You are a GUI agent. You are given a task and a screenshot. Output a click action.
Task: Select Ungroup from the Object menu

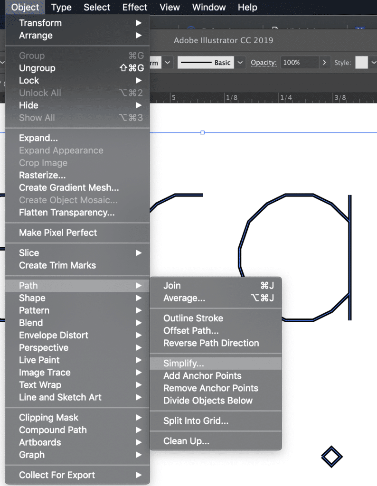click(77, 68)
